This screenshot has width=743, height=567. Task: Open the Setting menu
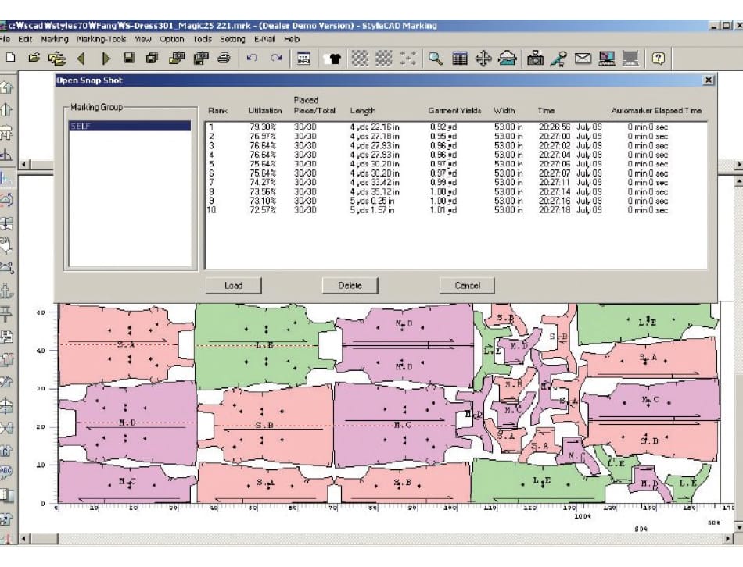coord(232,39)
